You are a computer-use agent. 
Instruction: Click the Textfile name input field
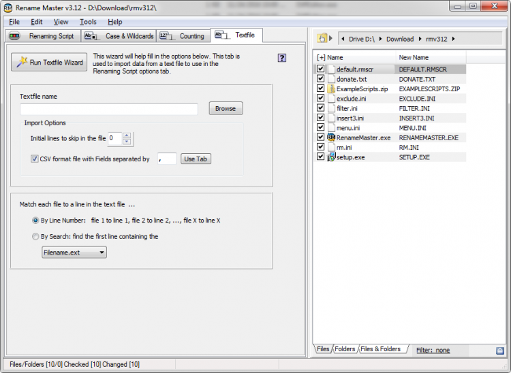click(x=109, y=109)
